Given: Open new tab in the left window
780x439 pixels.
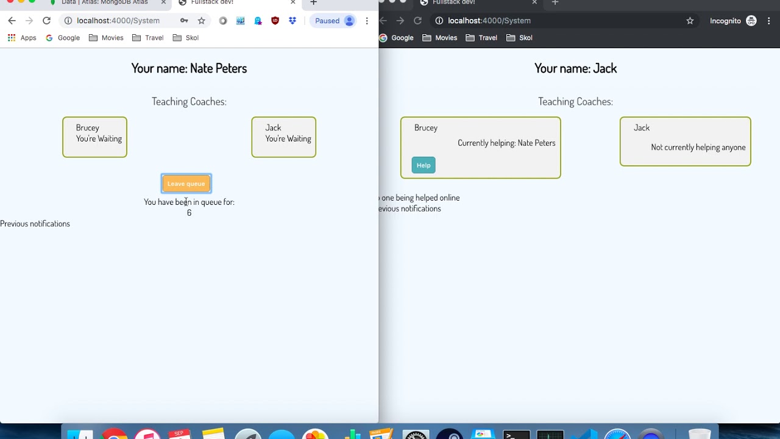Looking at the screenshot, I should [313, 3].
